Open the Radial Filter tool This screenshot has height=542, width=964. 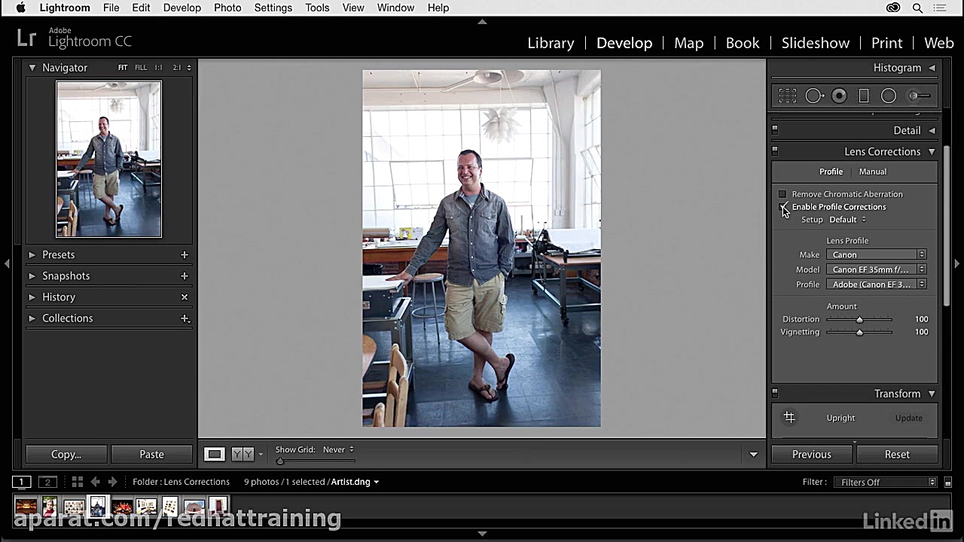(889, 96)
